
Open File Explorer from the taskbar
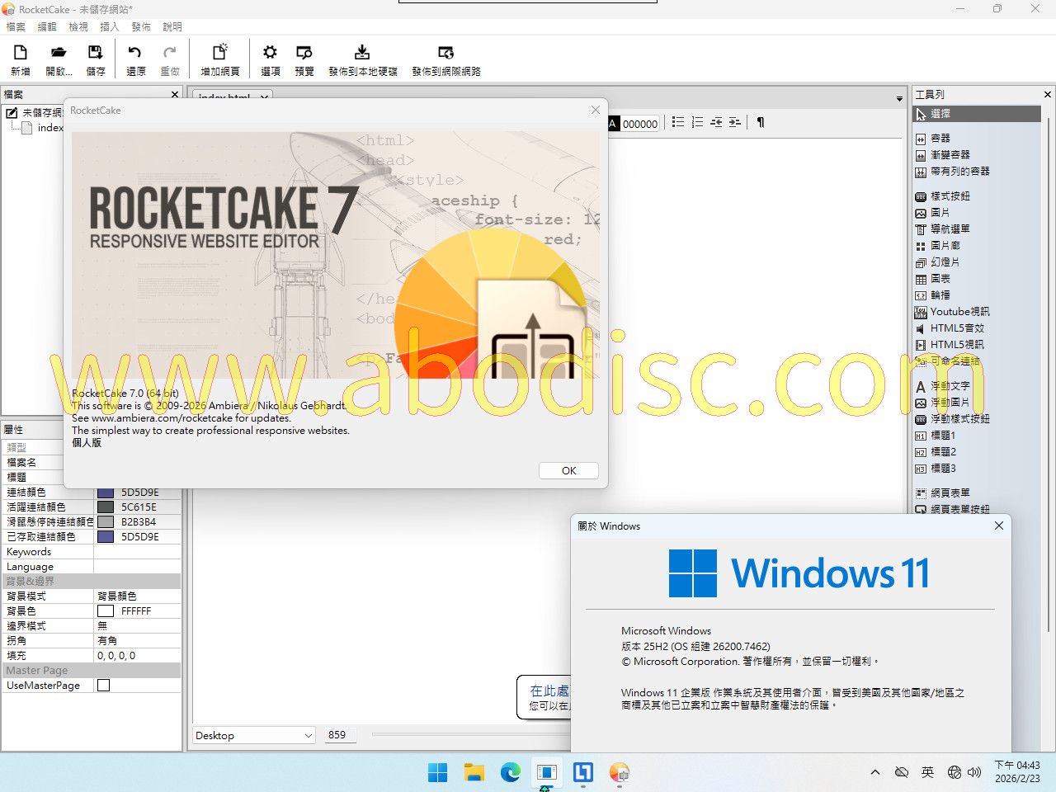click(x=474, y=772)
